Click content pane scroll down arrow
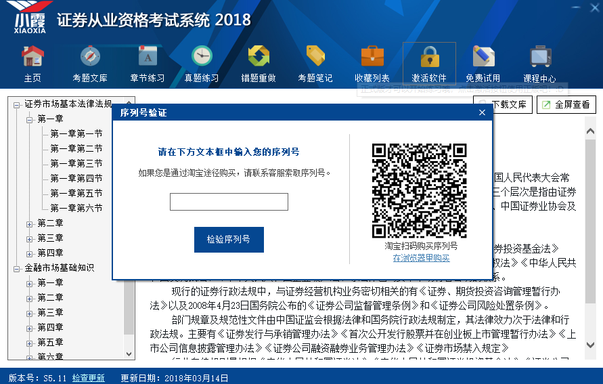The image size is (603, 384). pos(590,345)
